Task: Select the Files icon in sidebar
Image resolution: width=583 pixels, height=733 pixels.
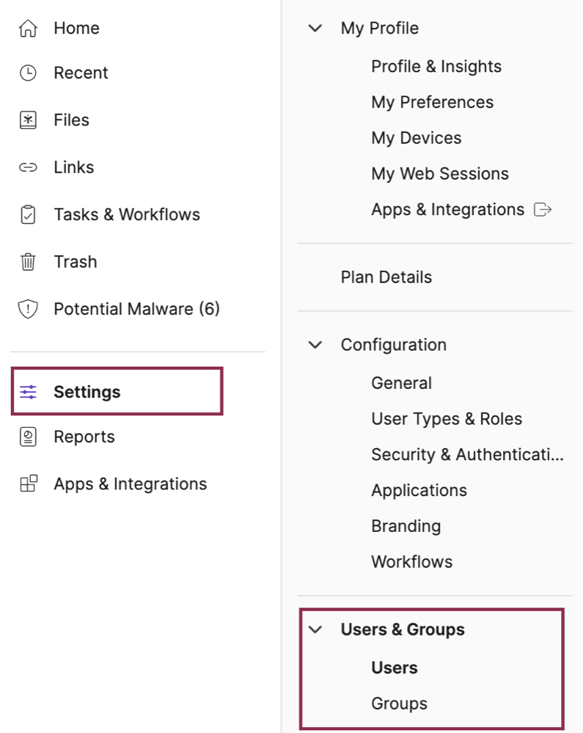Action: [28, 120]
